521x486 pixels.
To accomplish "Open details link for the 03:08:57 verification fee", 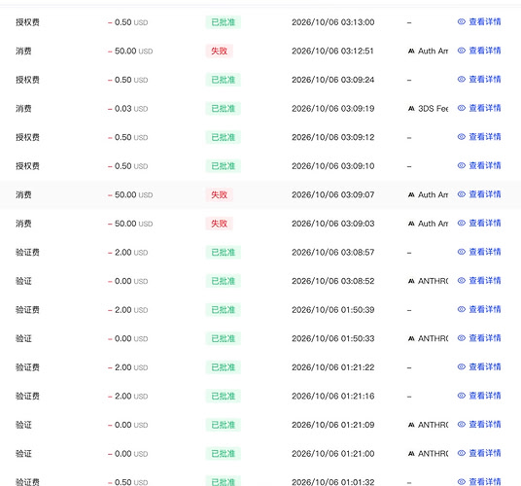I will point(479,252).
